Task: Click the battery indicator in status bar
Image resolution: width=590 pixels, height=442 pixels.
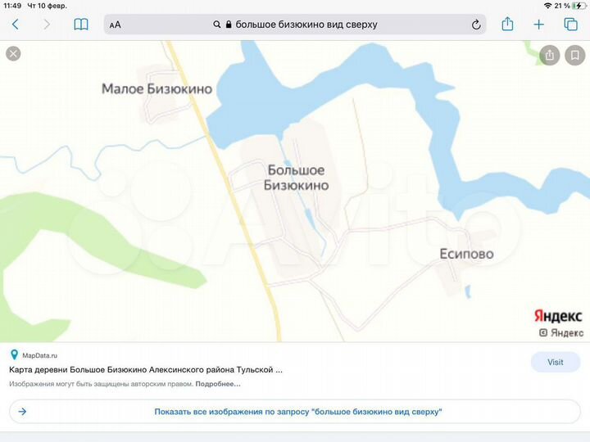Action: [x=579, y=6]
